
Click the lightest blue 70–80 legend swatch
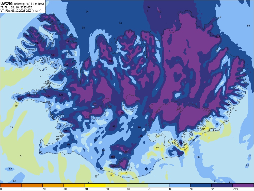[x=158, y=185]
